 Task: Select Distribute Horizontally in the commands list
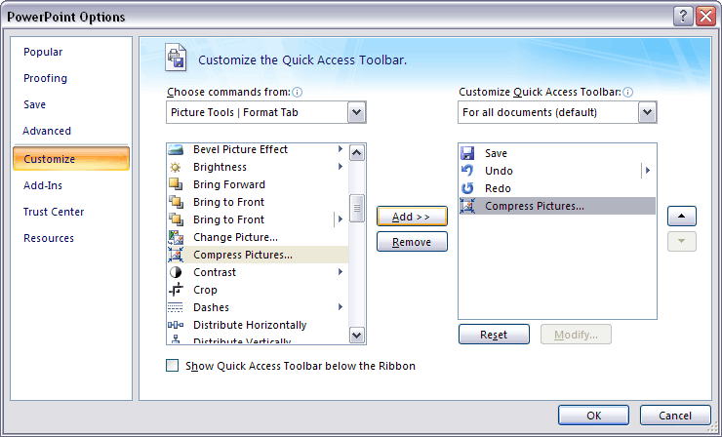[x=258, y=325]
